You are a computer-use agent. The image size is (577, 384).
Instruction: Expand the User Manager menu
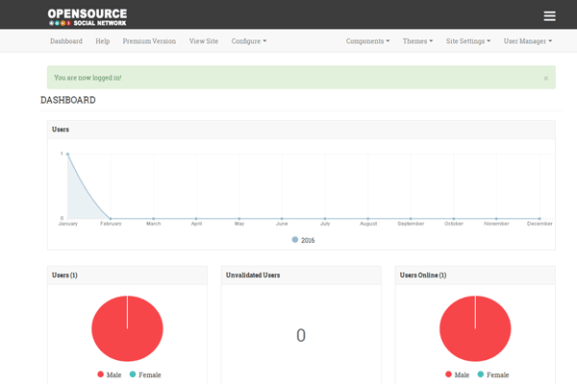(527, 41)
